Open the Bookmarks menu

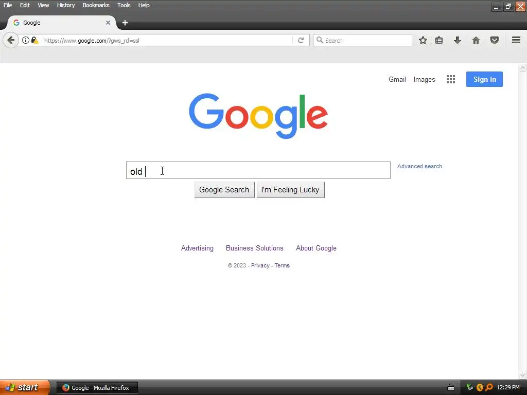coord(96,5)
